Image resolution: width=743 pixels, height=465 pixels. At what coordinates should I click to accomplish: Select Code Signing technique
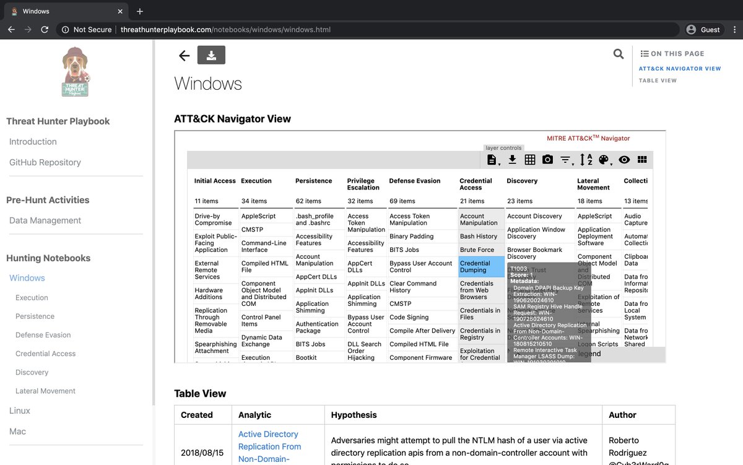pos(422,317)
